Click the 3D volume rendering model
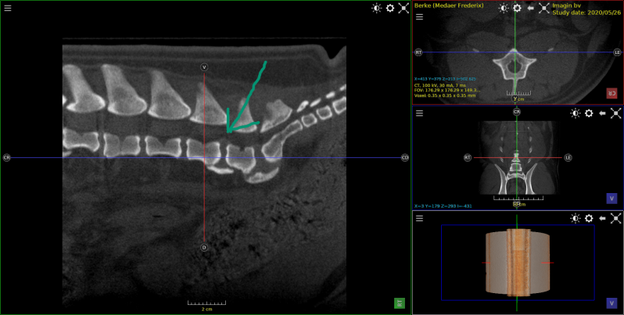 click(x=518, y=263)
